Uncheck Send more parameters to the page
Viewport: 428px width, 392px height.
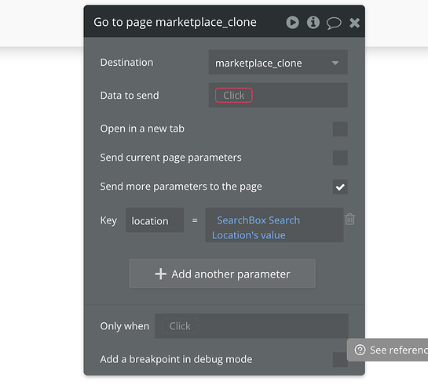point(340,187)
